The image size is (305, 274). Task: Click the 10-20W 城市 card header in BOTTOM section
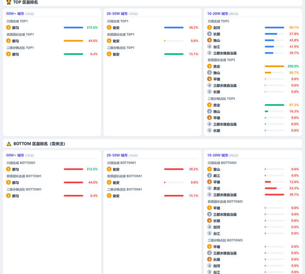[x=223, y=155]
